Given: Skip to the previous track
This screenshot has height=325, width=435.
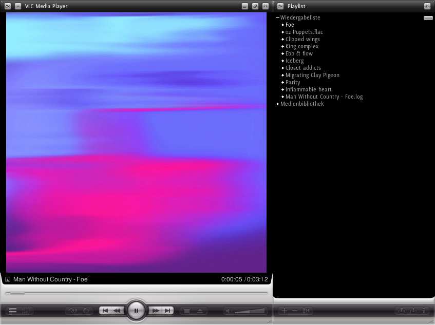Looking at the screenshot, I should pos(105,311).
